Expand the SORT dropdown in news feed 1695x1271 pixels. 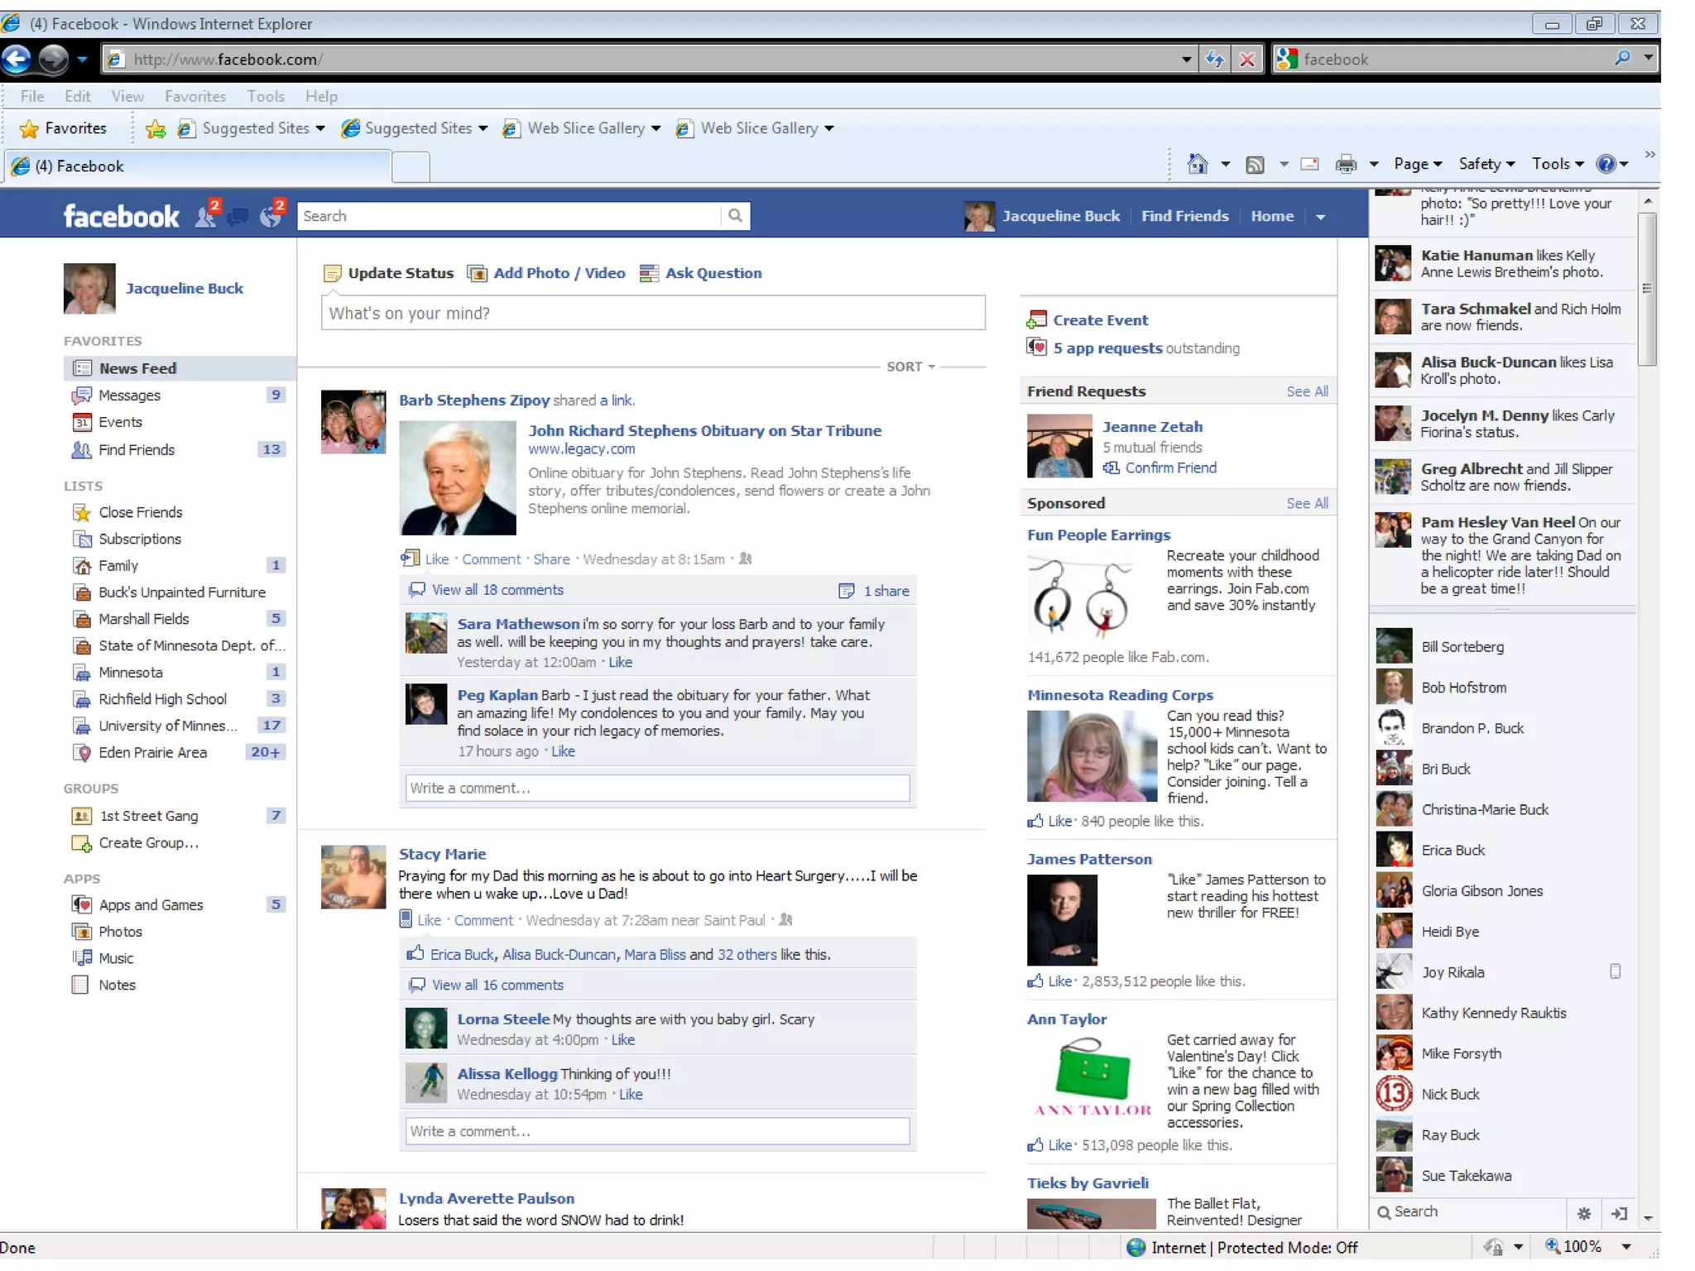coord(910,367)
